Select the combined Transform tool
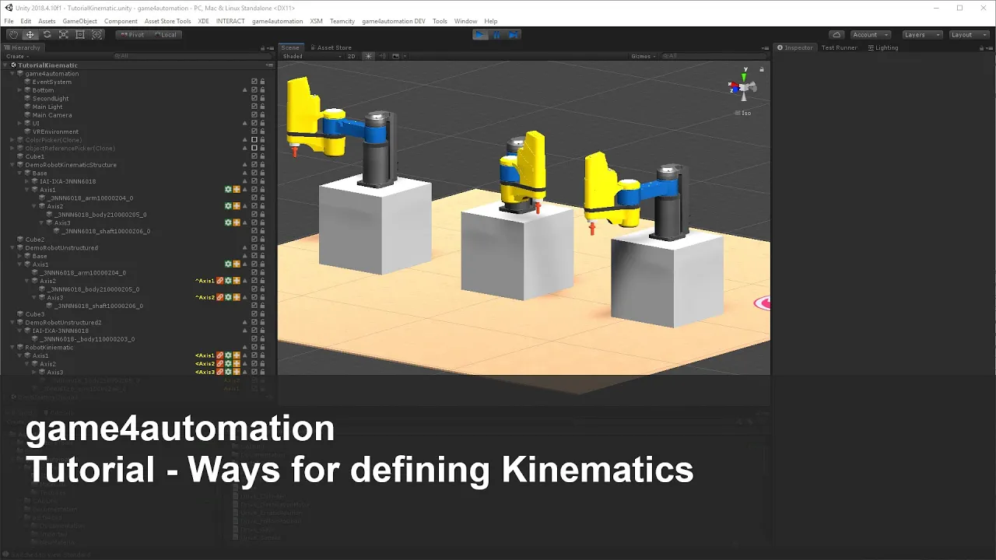Viewport: 996px width, 560px height. pos(97,34)
